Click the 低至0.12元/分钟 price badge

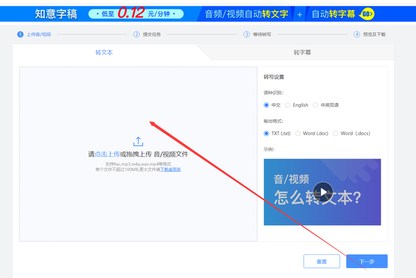click(x=136, y=13)
